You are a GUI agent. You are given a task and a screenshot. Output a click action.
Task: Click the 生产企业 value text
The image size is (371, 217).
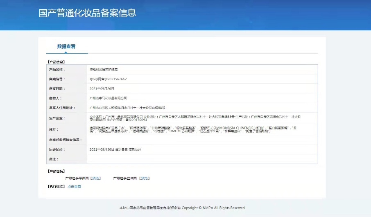pos(195,118)
